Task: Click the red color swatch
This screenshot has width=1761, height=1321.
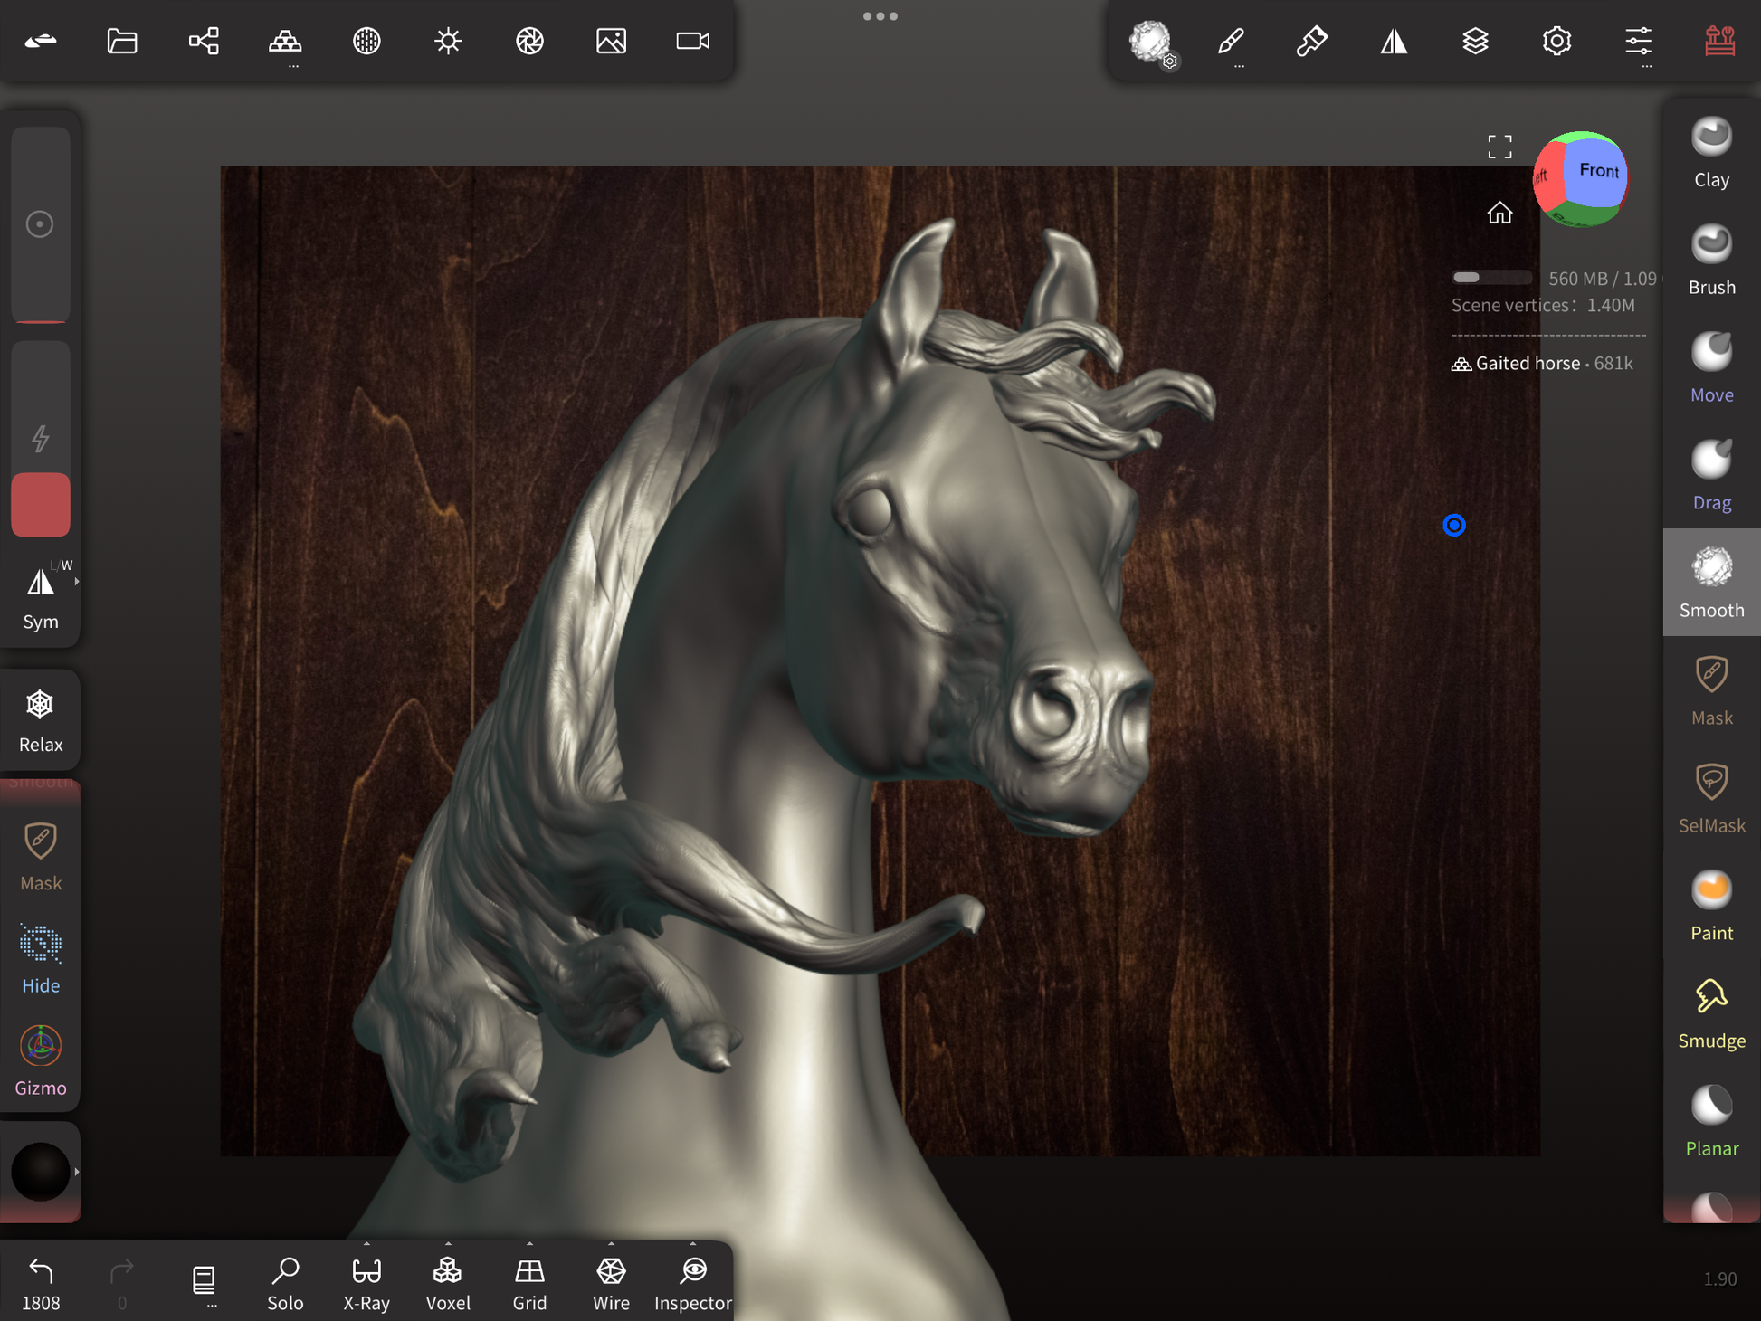Action: pos(41,505)
